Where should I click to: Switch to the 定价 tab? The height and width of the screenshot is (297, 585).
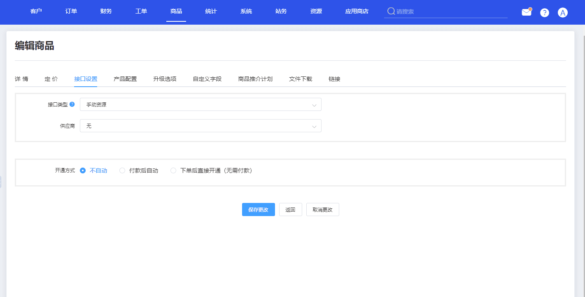click(x=51, y=79)
